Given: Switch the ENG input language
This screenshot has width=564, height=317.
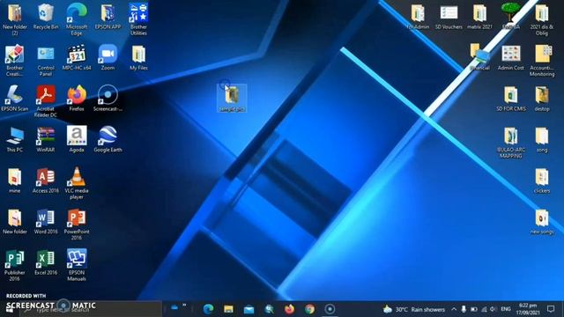Looking at the screenshot, I should [506, 309].
